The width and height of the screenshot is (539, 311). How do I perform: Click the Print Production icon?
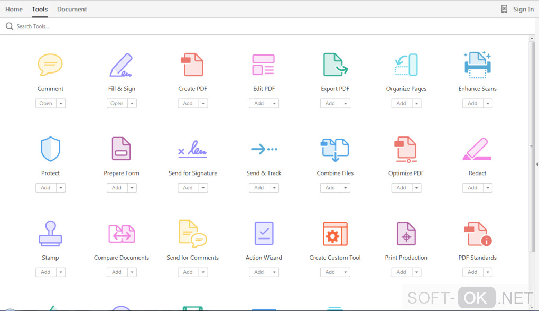[406, 234]
